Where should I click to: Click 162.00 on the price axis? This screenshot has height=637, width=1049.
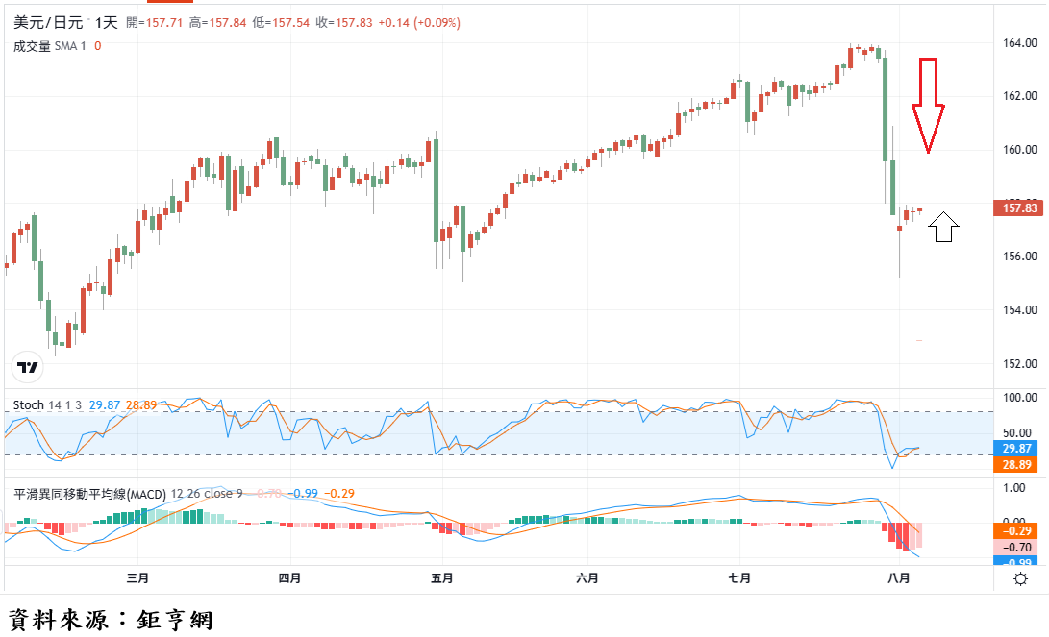(1019, 95)
